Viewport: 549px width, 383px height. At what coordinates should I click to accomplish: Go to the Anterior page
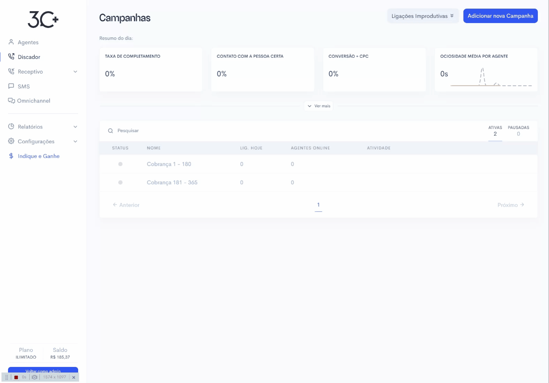point(126,205)
